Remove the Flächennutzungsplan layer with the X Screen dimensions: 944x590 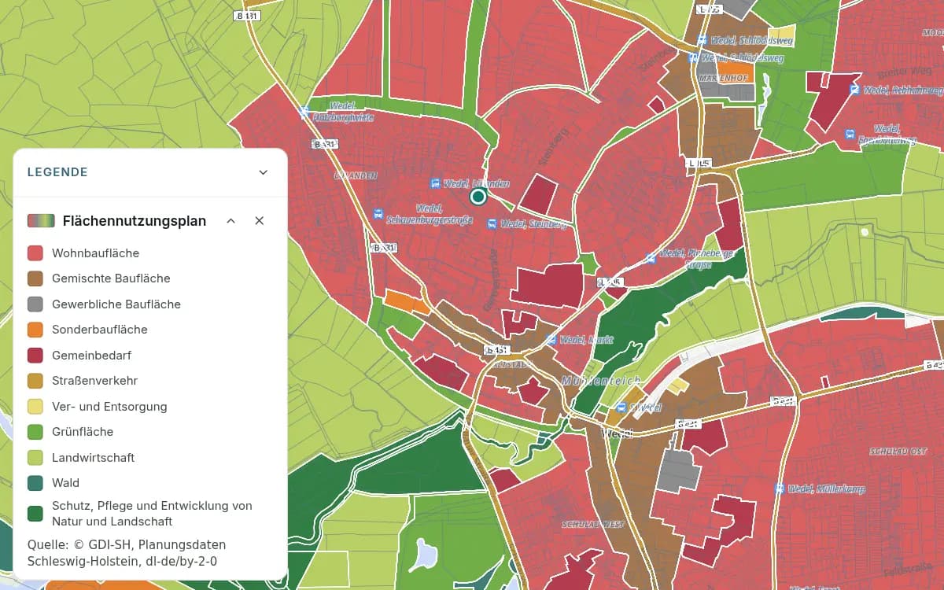pos(260,221)
